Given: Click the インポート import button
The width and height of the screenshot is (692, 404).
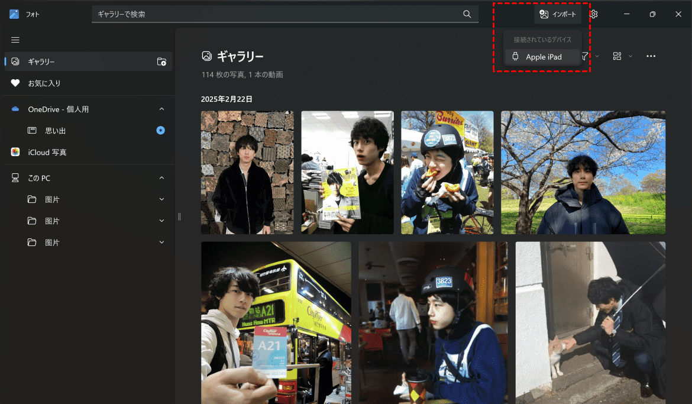Looking at the screenshot, I should pos(558,14).
